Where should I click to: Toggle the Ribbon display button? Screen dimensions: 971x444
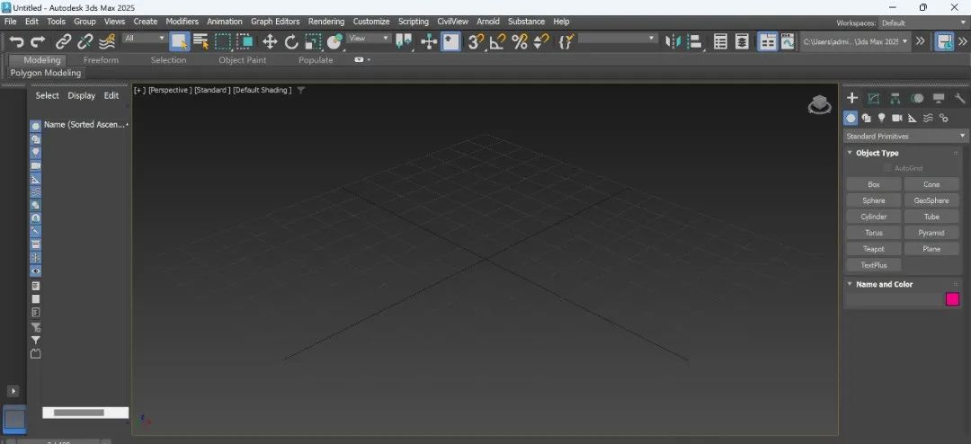pos(767,42)
